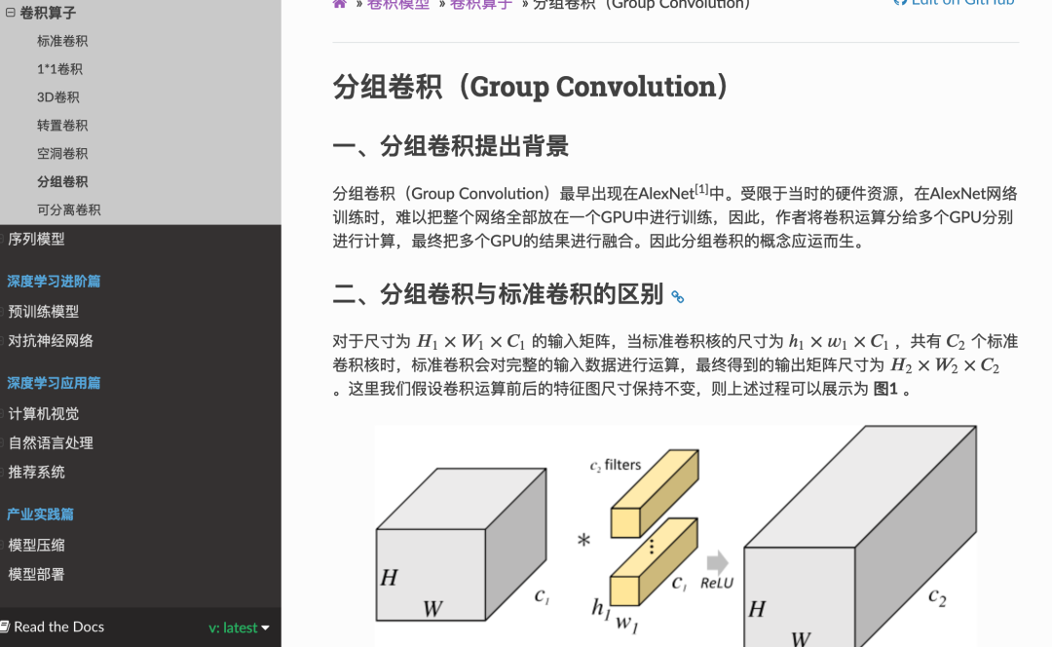The width and height of the screenshot is (1052, 647).
Task: Go to the 3D卷积 sidebar entry
Action: 58,97
